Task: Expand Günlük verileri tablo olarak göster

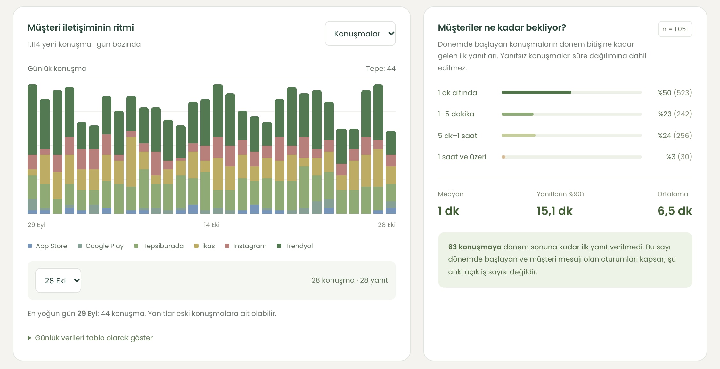Action: pyautogui.click(x=90, y=338)
